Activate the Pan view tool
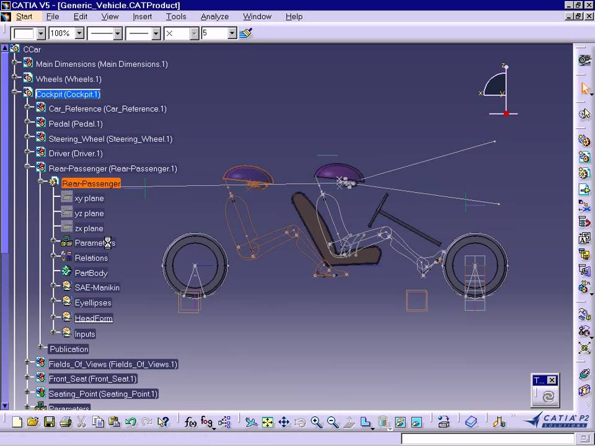Screen dimensions: 595x446 point(284,422)
